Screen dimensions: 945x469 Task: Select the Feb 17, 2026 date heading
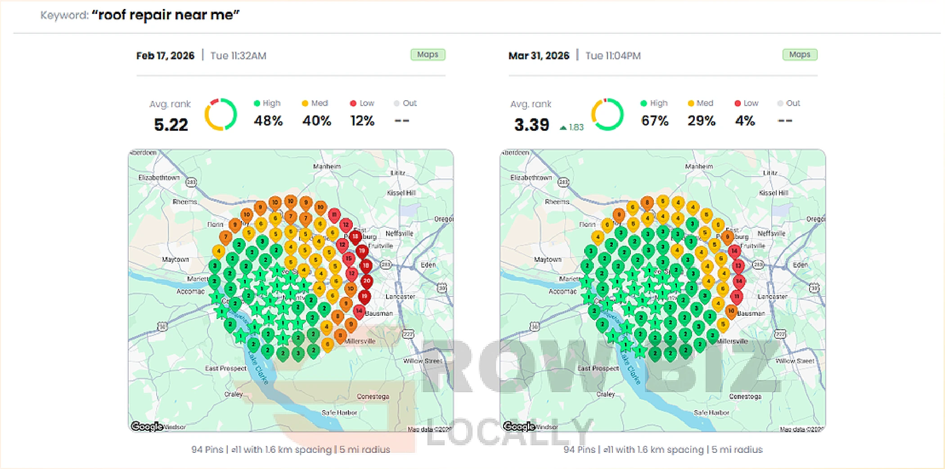[x=165, y=56]
